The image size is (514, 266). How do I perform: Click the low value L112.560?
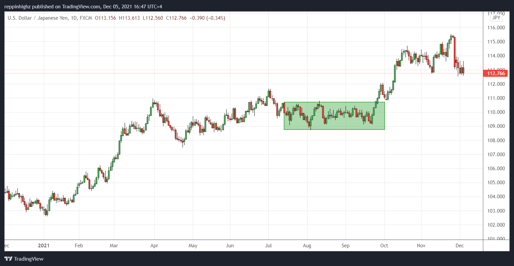[153, 18]
